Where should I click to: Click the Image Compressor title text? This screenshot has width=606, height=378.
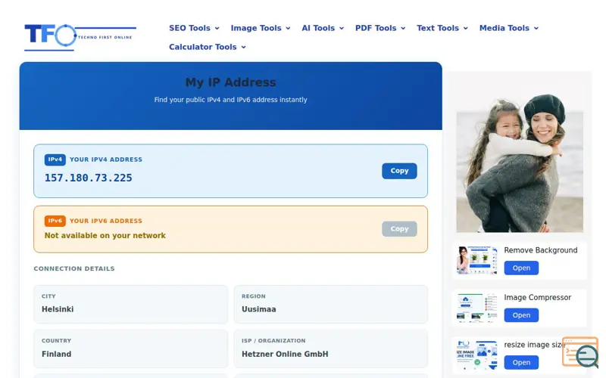click(537, 297)
